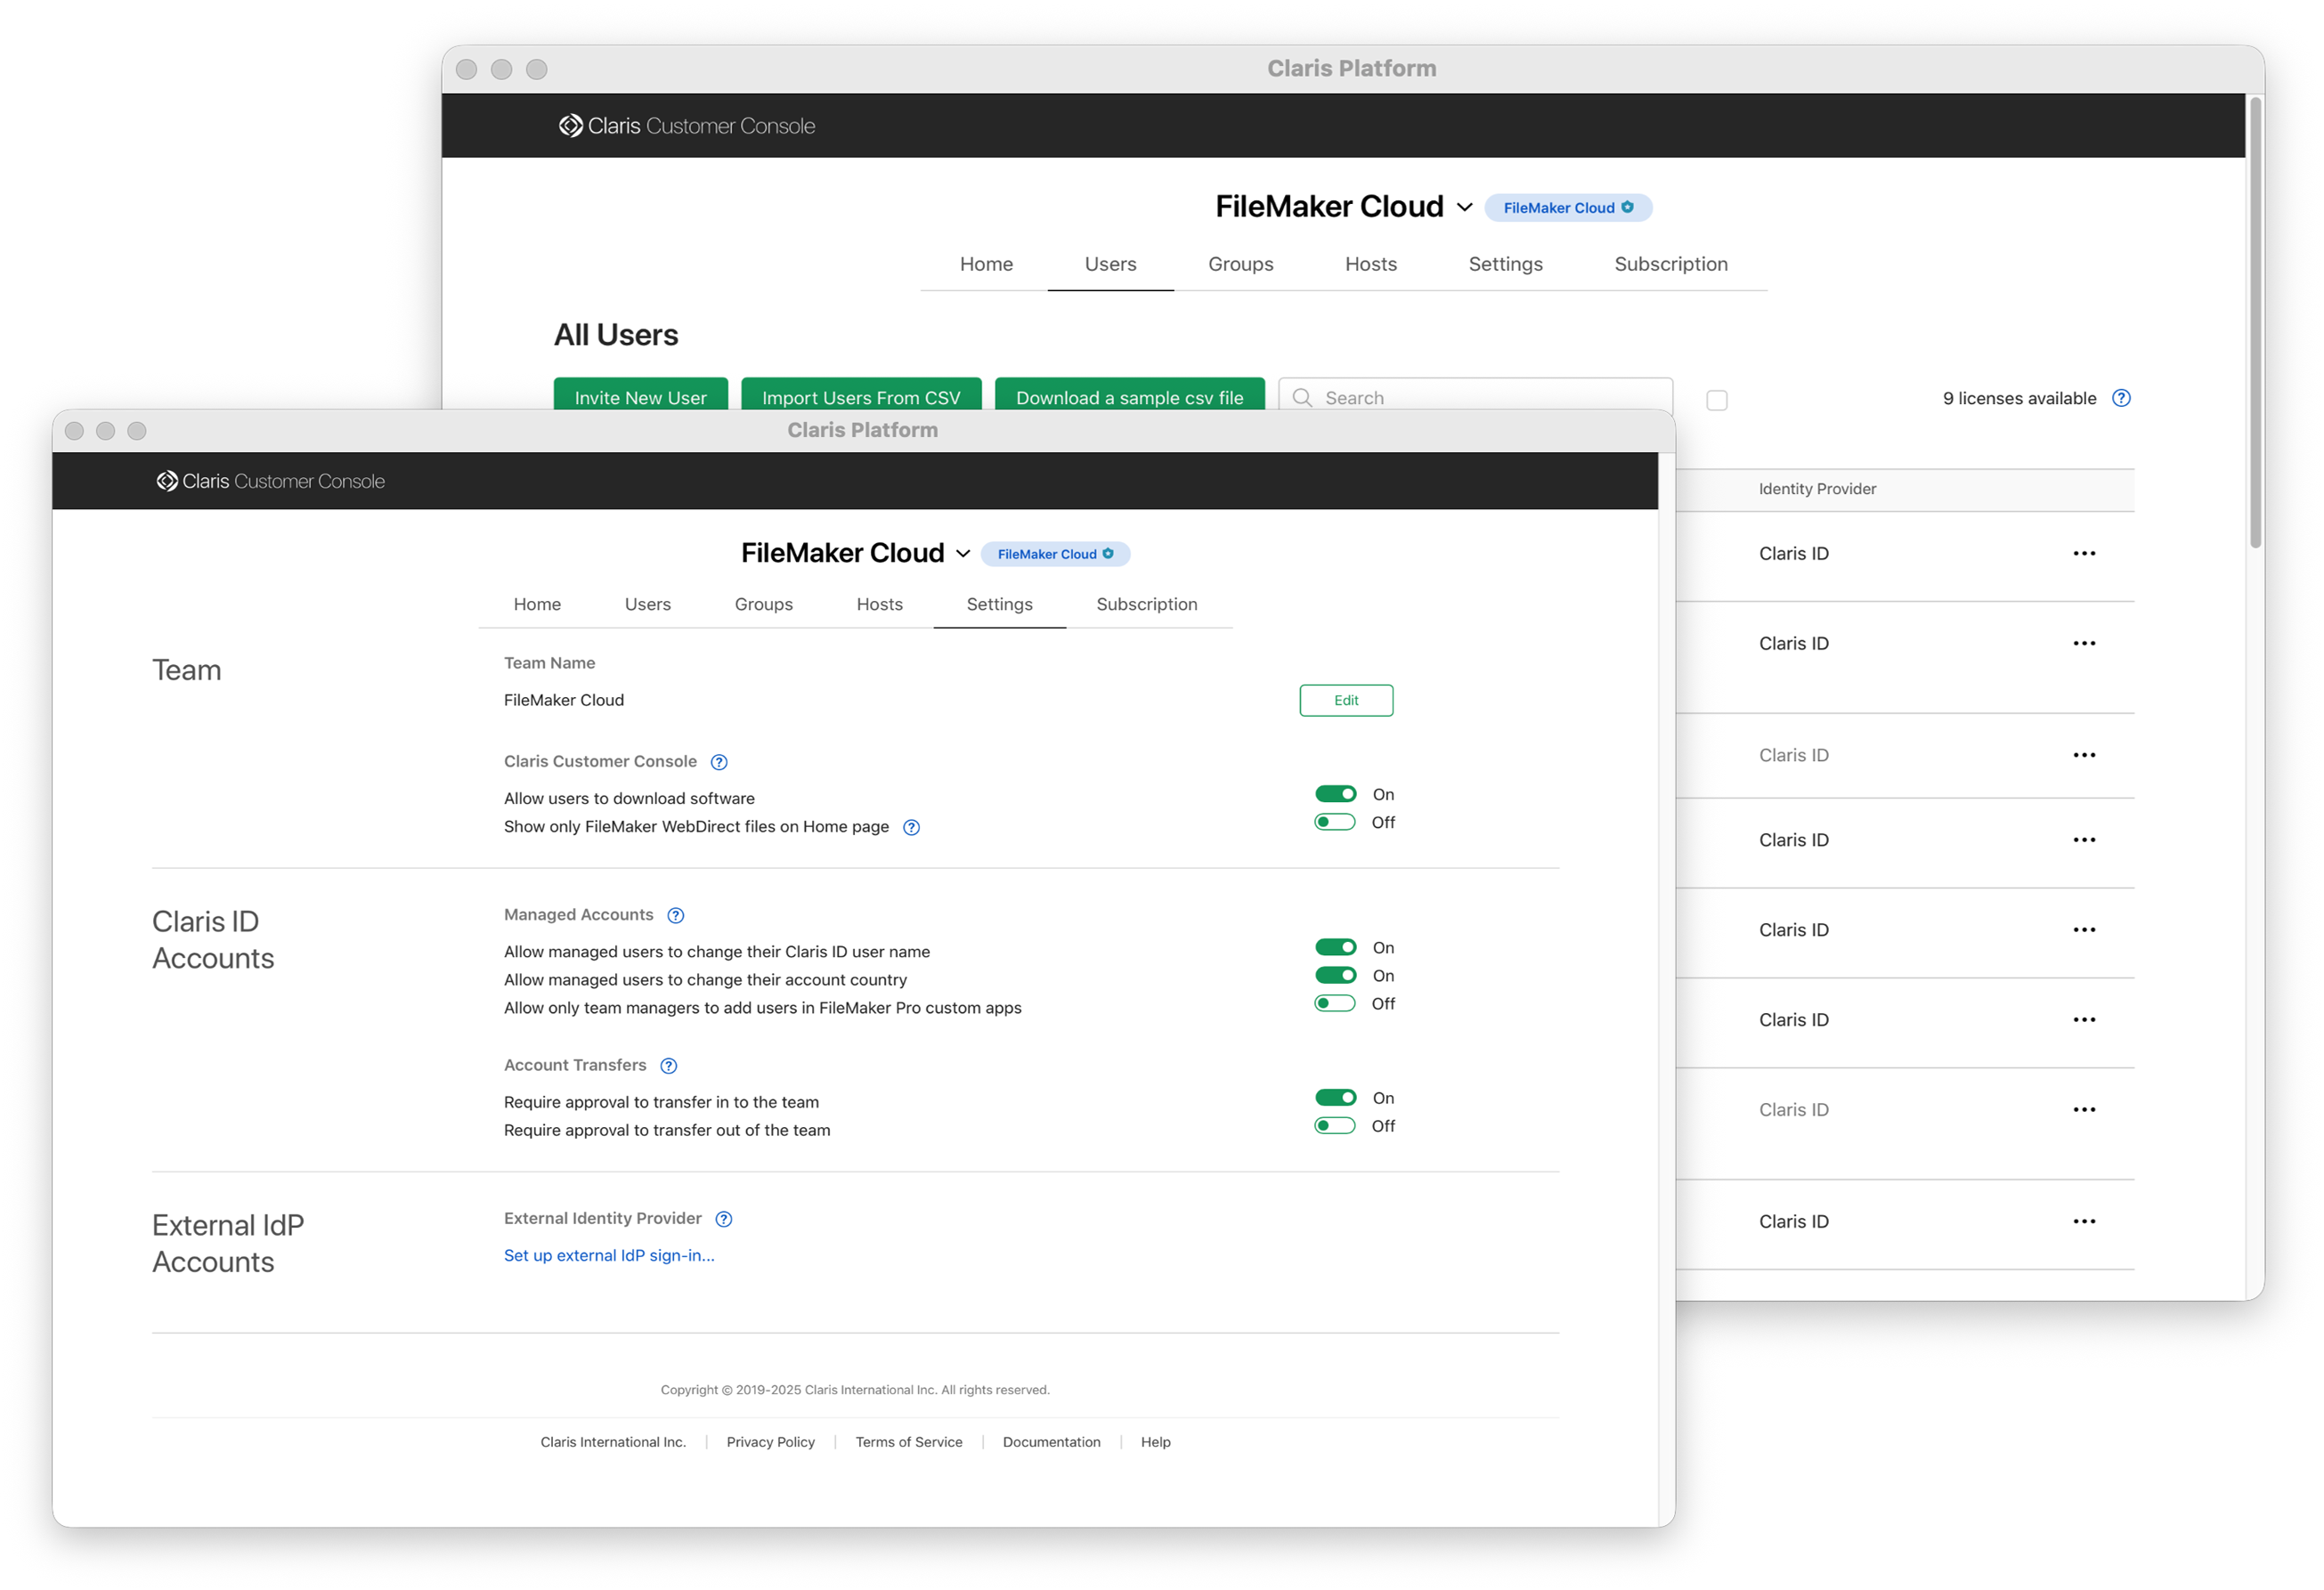Click the Account Transfers help icon
This screenshot has width=2324, height=1590.
pyautogui.click(x=669, y=1066)
